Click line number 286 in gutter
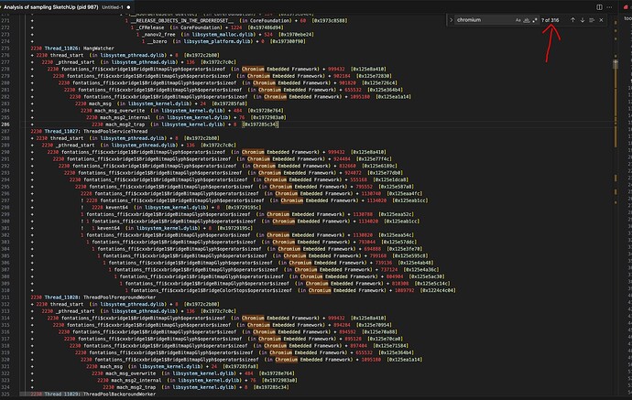The image size is (632, 400). 5,124
